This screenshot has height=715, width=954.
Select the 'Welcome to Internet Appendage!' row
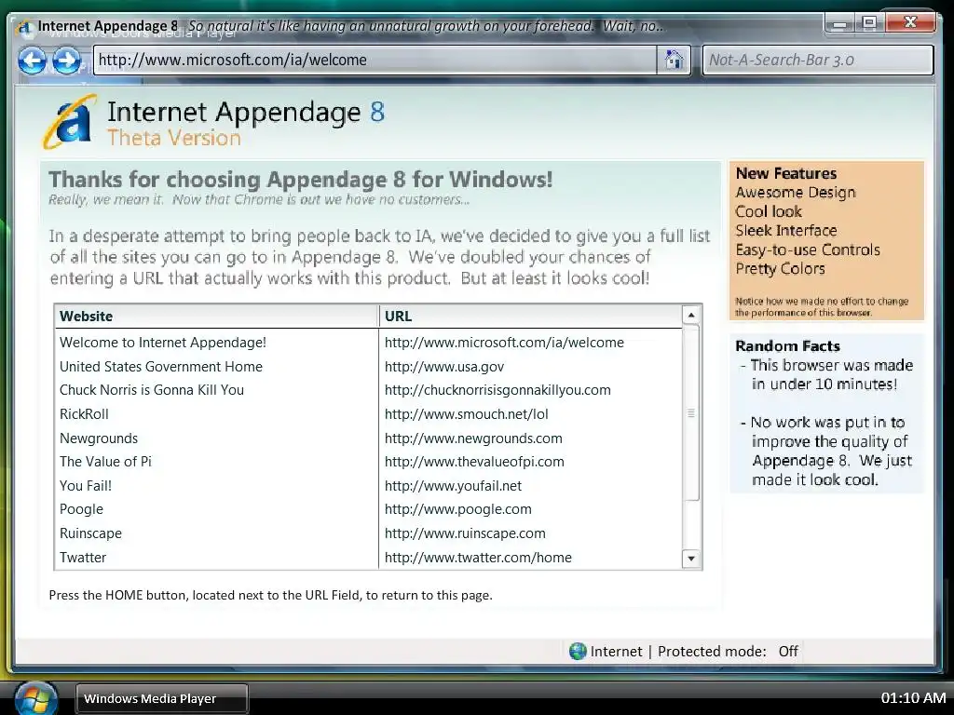pos(369,343)
